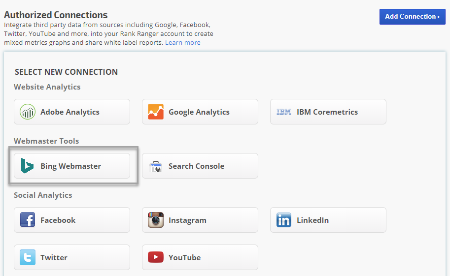This screenshot has width=450, height=276.
Task: Click the Adobe Analytics chart icon
Action: coord(28,112)
